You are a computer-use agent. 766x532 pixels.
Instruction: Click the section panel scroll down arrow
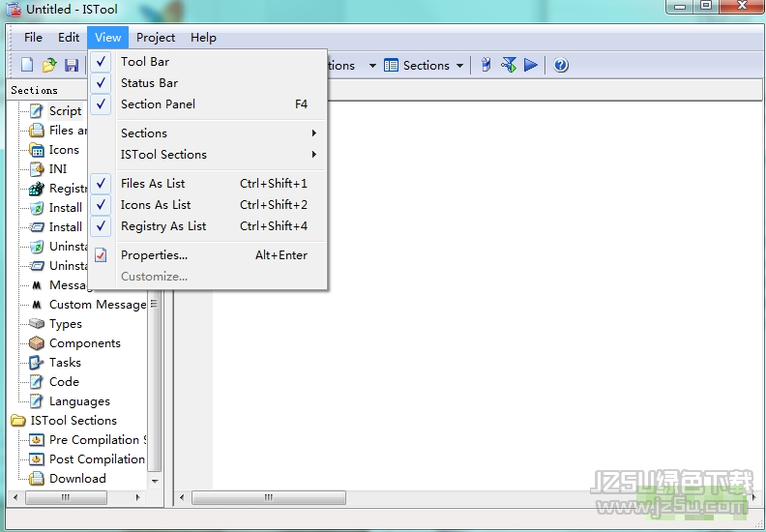click(155, 481)
